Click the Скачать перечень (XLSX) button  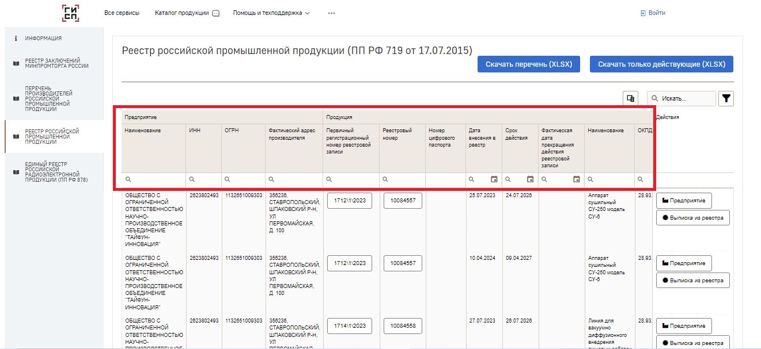529,64
